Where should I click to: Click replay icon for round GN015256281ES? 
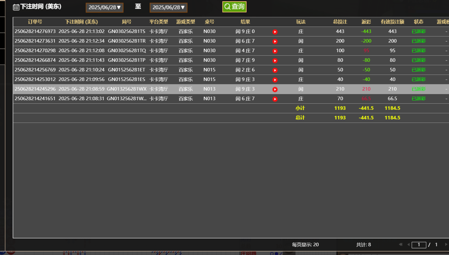click(x=275, y=80)
